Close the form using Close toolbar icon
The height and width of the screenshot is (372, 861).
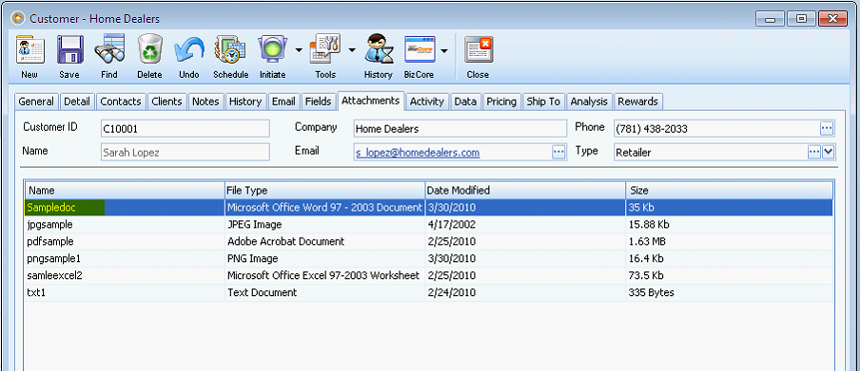tap(479, 51)
